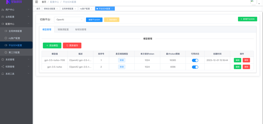Viewport: 263px width, 124px height.
Task: Click the 第三方配置 gear icon
Action: (6, 52)
